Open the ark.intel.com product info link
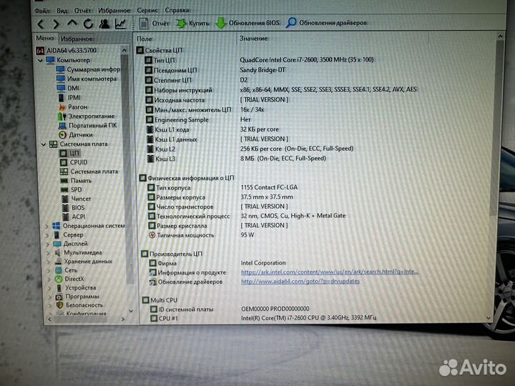Viewport: 515px width, 386px height. 330,272
